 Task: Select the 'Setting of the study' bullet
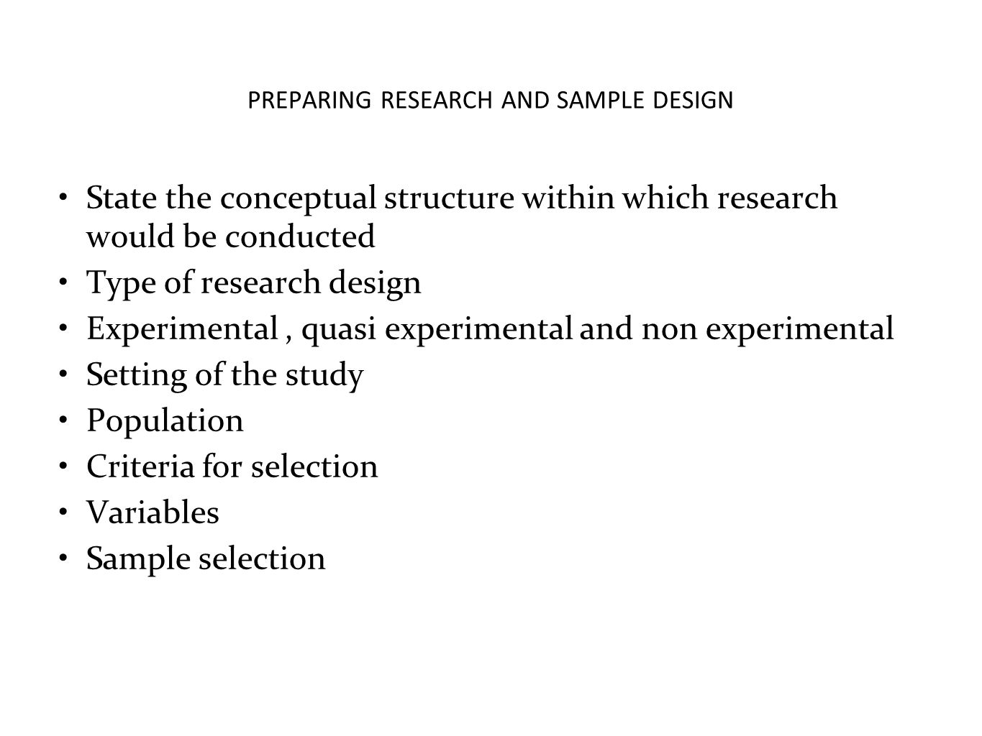(225, 376)
